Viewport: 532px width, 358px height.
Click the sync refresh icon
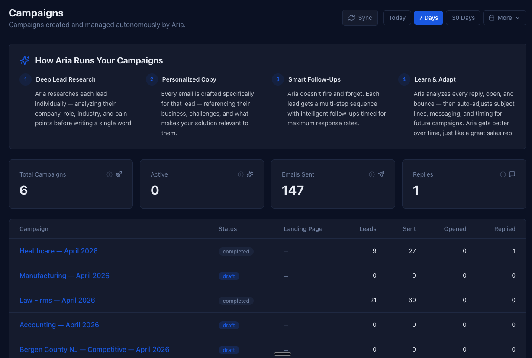pyautogui.click(x=351, y=17)
